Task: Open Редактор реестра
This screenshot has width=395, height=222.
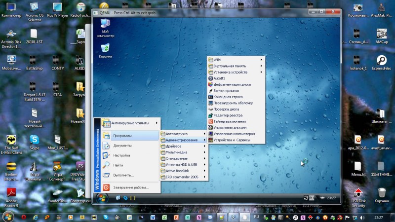Action: [228, 115]
